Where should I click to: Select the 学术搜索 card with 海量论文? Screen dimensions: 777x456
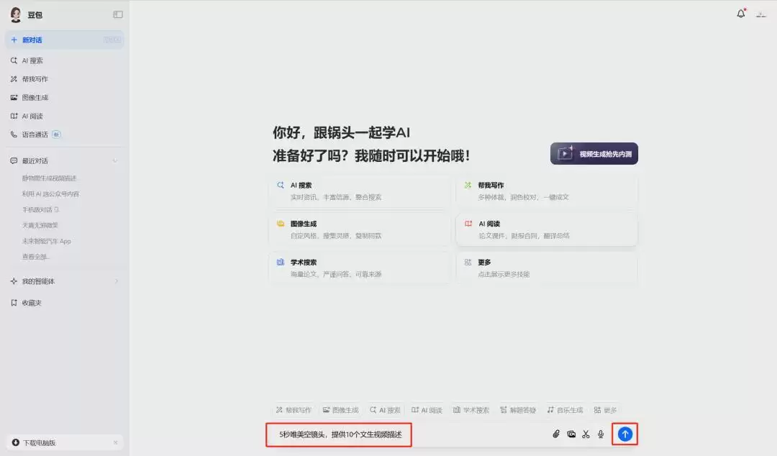360,268
